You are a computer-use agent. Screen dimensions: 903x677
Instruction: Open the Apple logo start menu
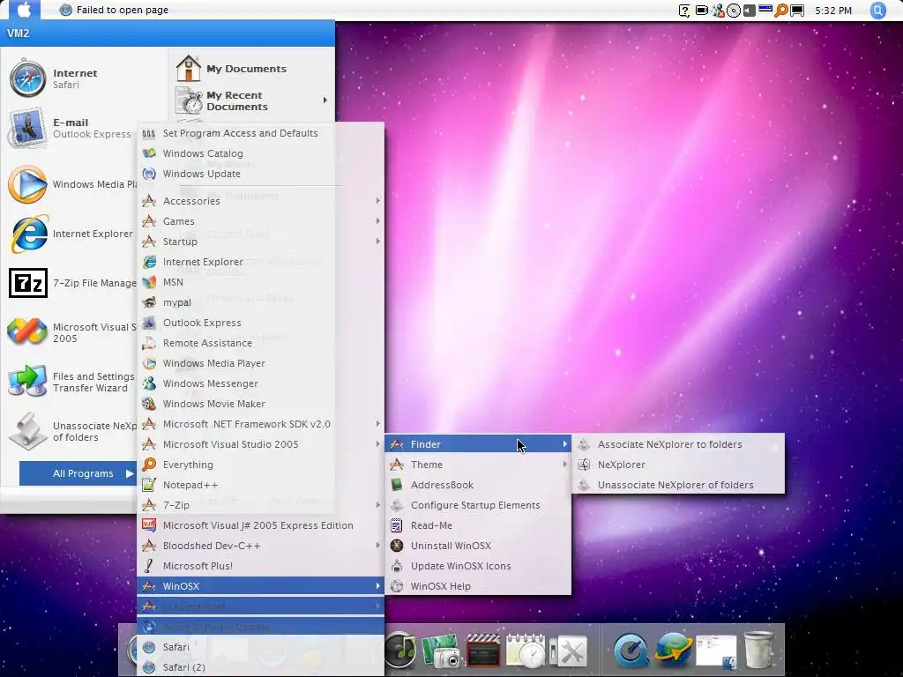point(24,10)
